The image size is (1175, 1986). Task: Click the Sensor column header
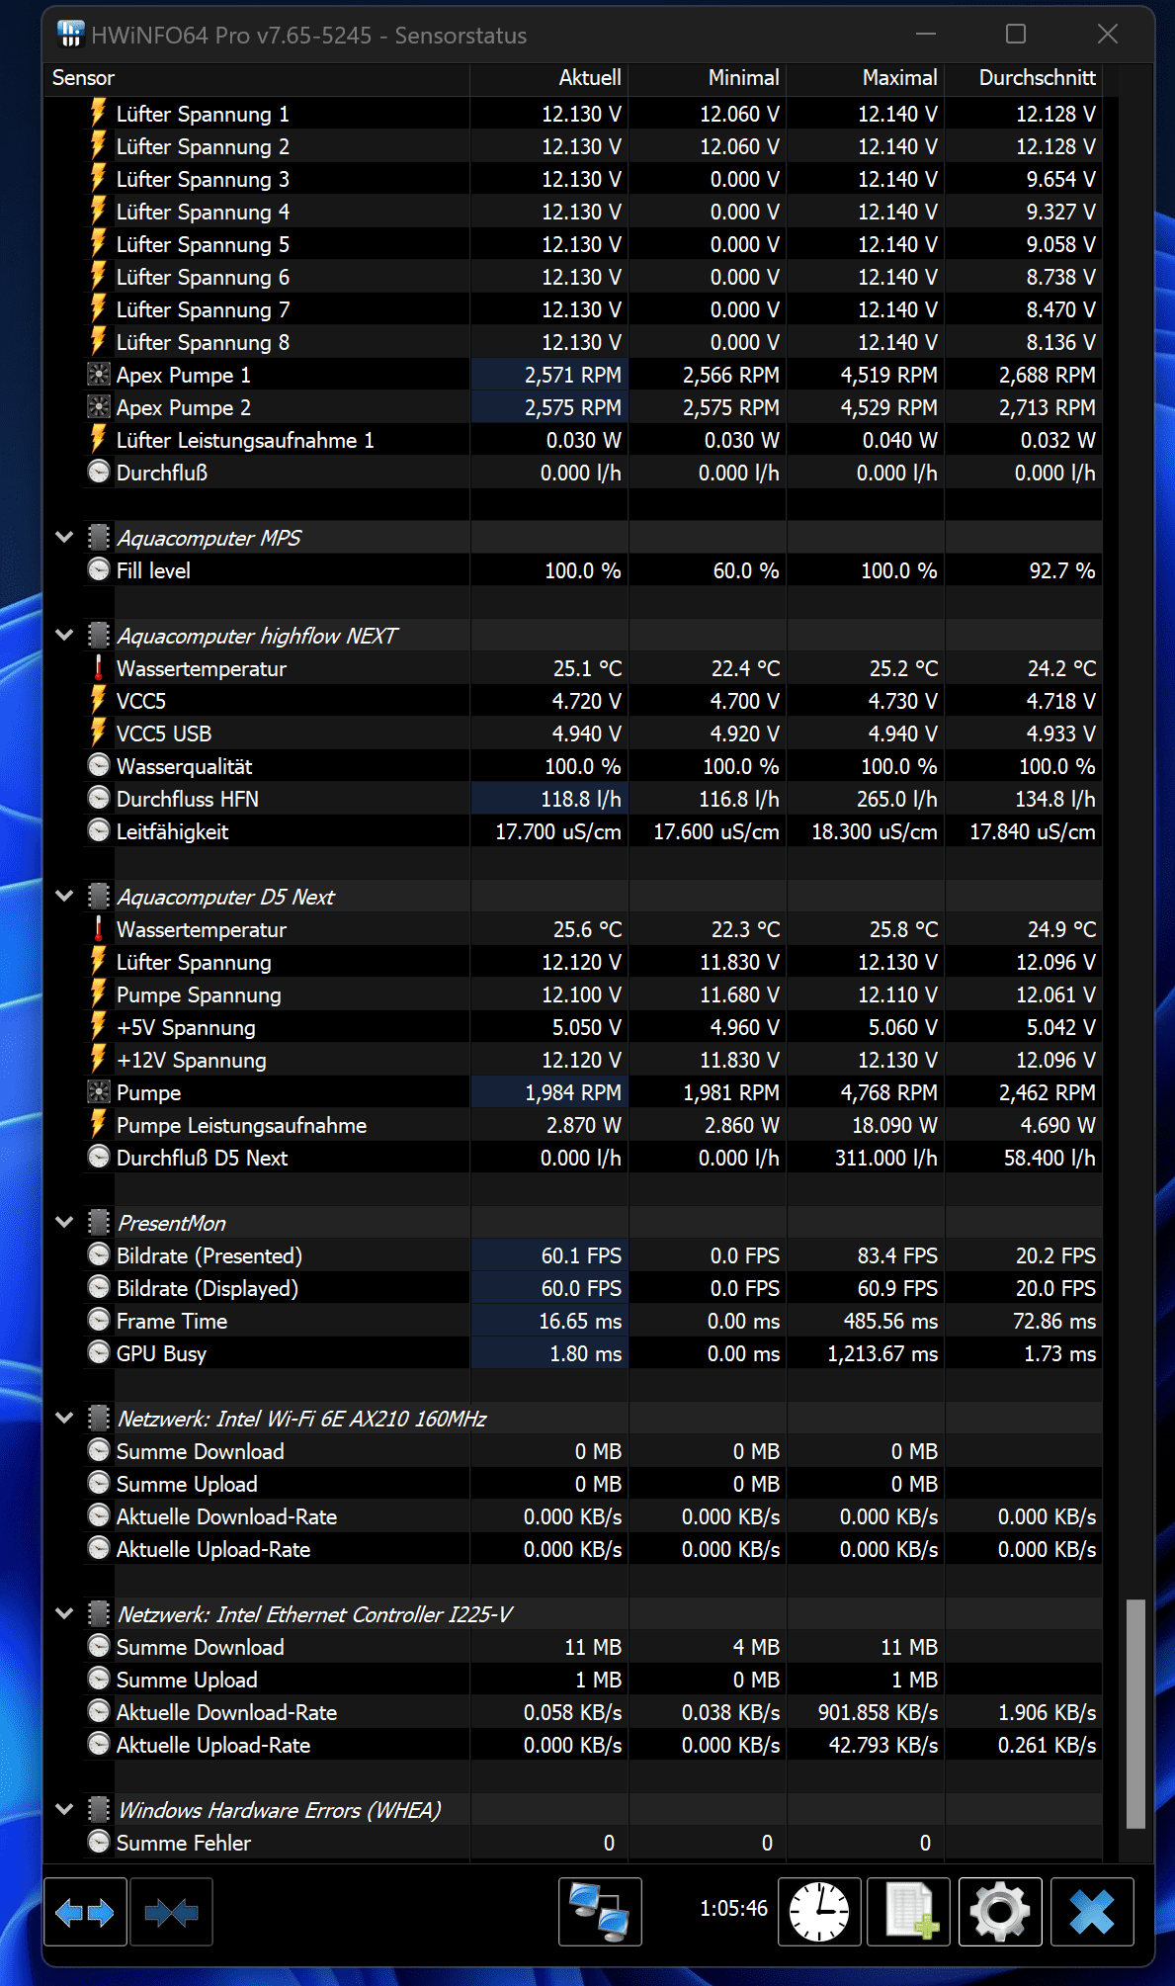coord(257,78)
